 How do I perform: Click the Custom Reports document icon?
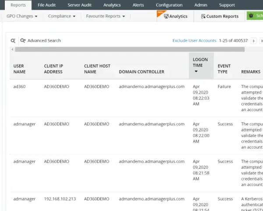tap(203, 16)
